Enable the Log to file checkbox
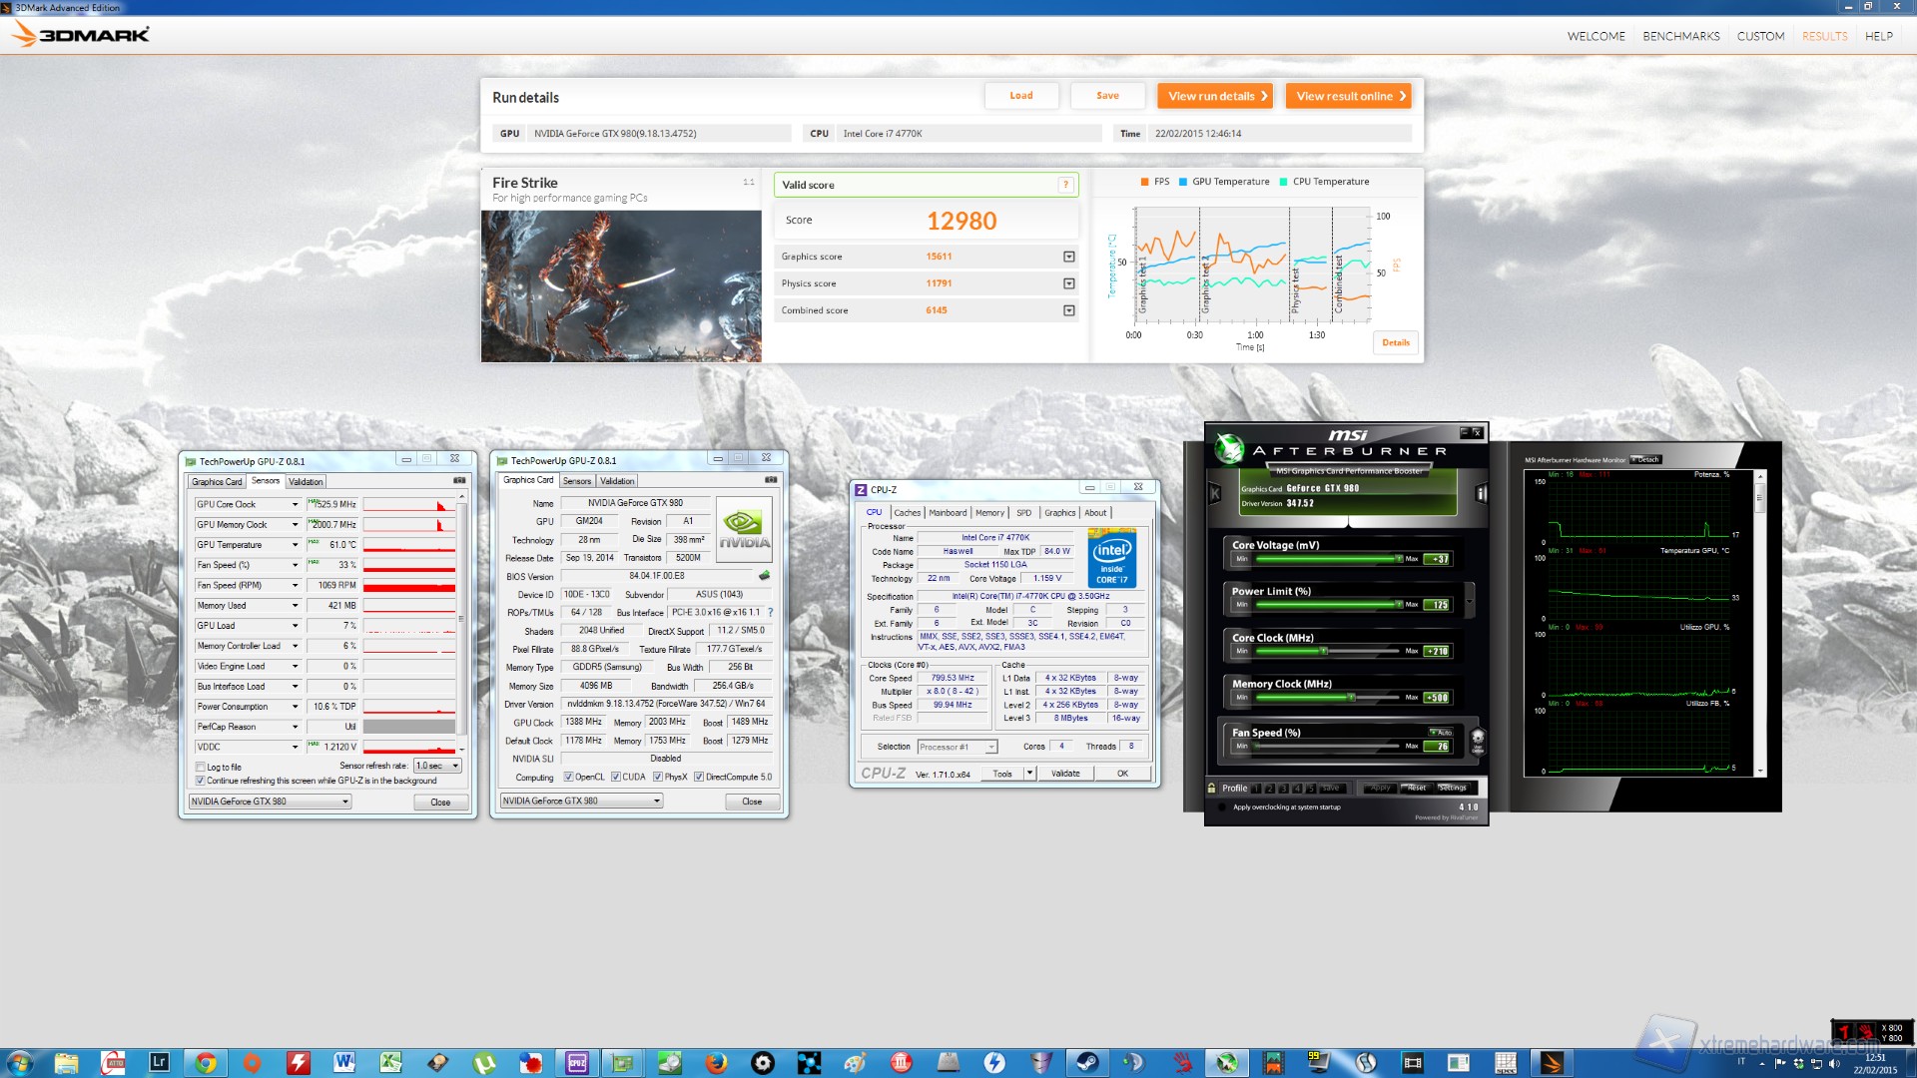 [x=201, y=768]
